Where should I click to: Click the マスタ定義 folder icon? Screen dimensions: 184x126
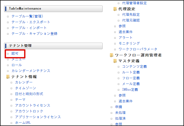click(x=115, y=61)
